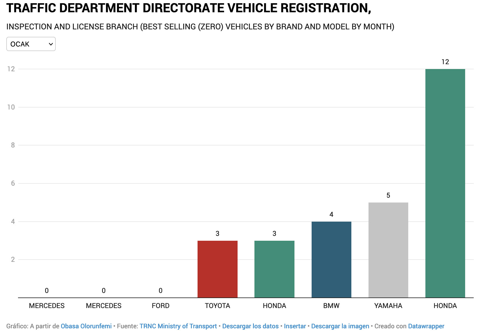Click the BMW axis label

point(331,306)
